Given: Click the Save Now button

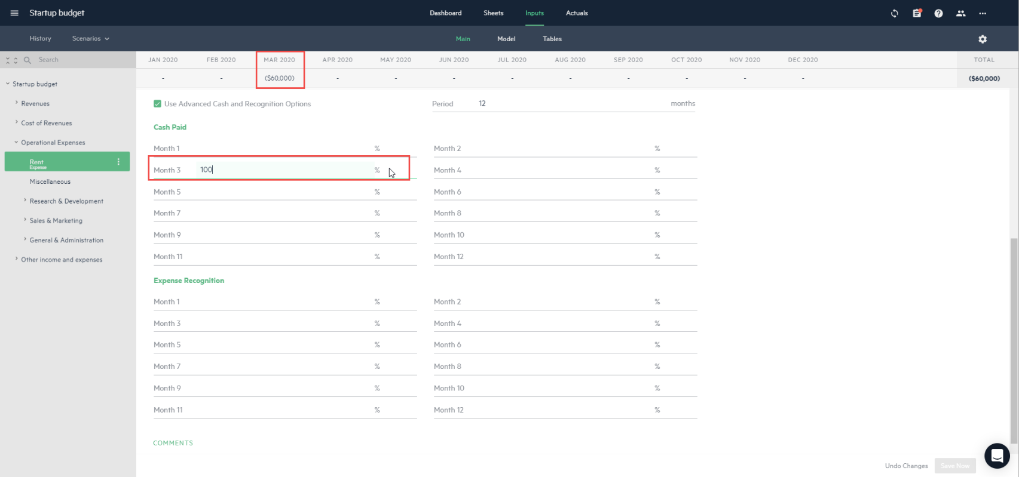Looking at the screenshot, I should click(x=955, y=466).
